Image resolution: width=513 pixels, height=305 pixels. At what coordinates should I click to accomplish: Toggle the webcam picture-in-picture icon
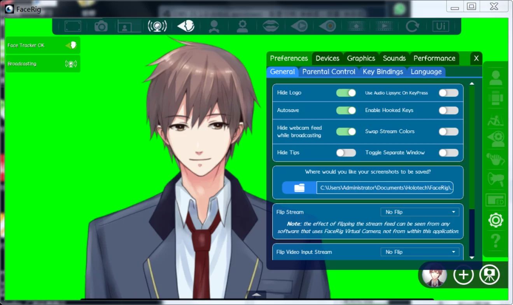130,26
